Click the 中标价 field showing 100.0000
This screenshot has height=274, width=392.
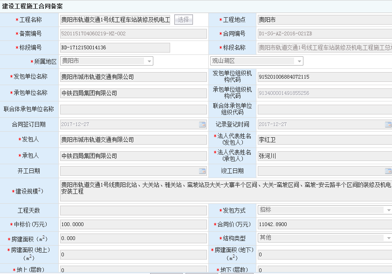pos(133,225)
